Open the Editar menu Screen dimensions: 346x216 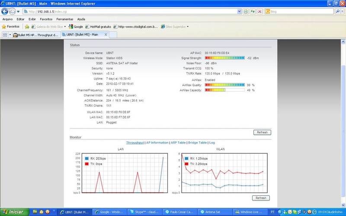click(20, 19)
